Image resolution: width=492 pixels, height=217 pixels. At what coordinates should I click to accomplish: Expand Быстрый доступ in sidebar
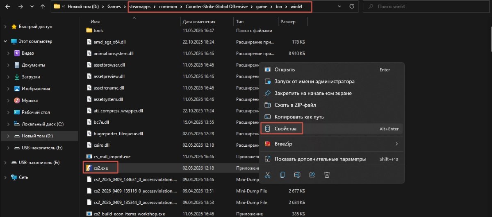tap(5, 27)
